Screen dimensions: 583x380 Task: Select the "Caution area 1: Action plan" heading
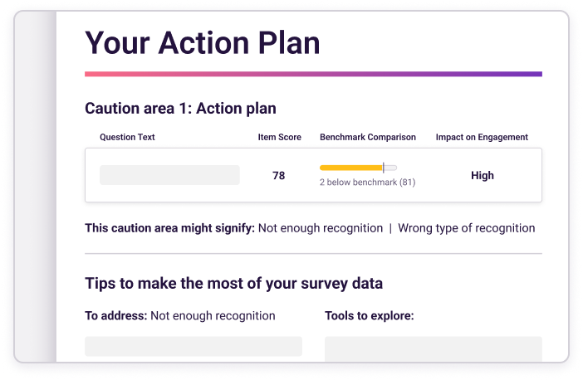point(180,109)
